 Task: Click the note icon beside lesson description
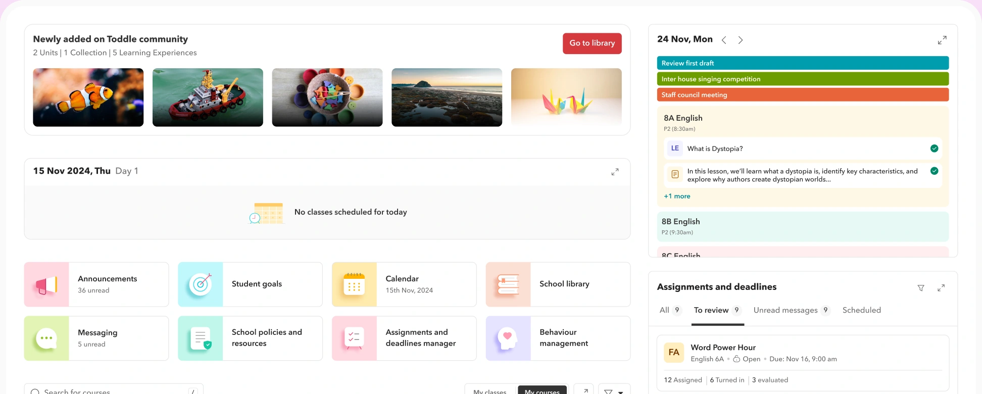pos(675,174)
